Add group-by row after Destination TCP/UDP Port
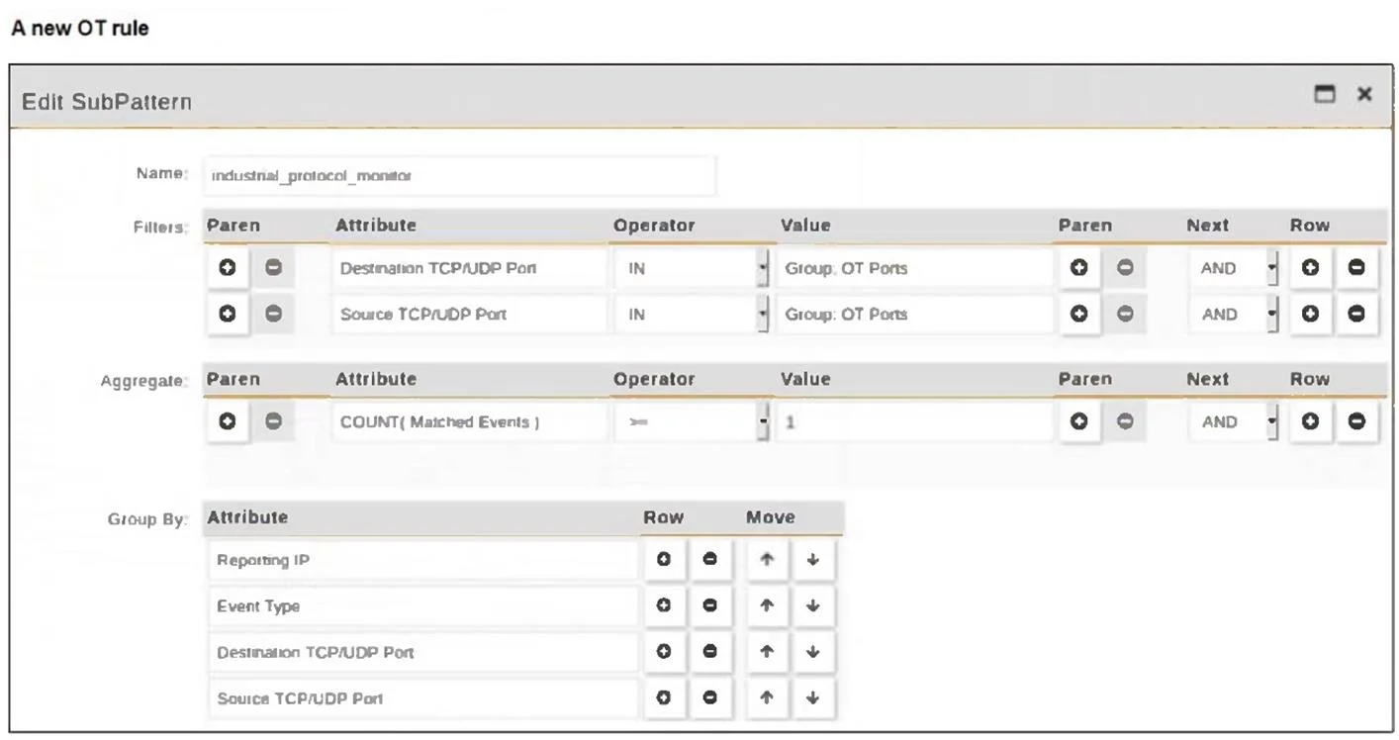 point(665,652)
